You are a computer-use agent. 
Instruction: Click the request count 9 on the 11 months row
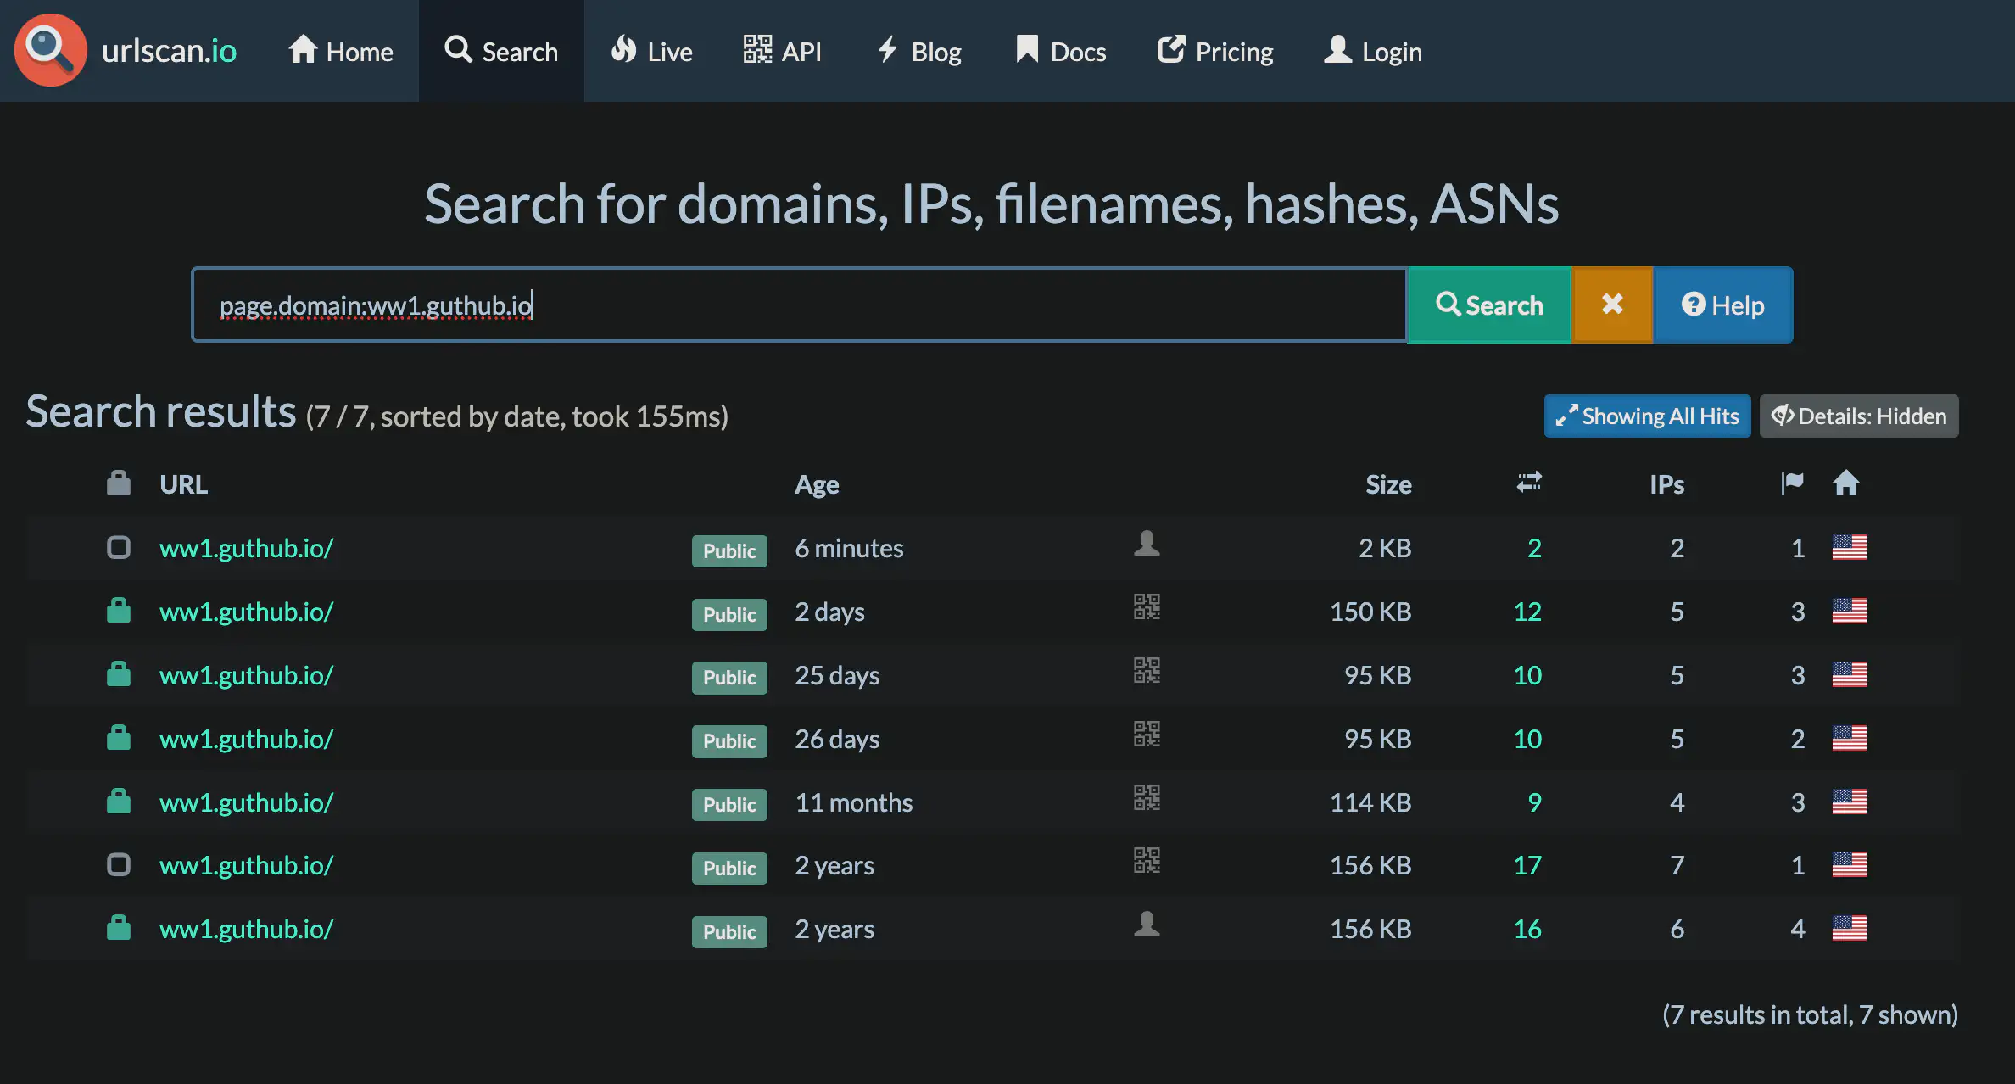1534,802
